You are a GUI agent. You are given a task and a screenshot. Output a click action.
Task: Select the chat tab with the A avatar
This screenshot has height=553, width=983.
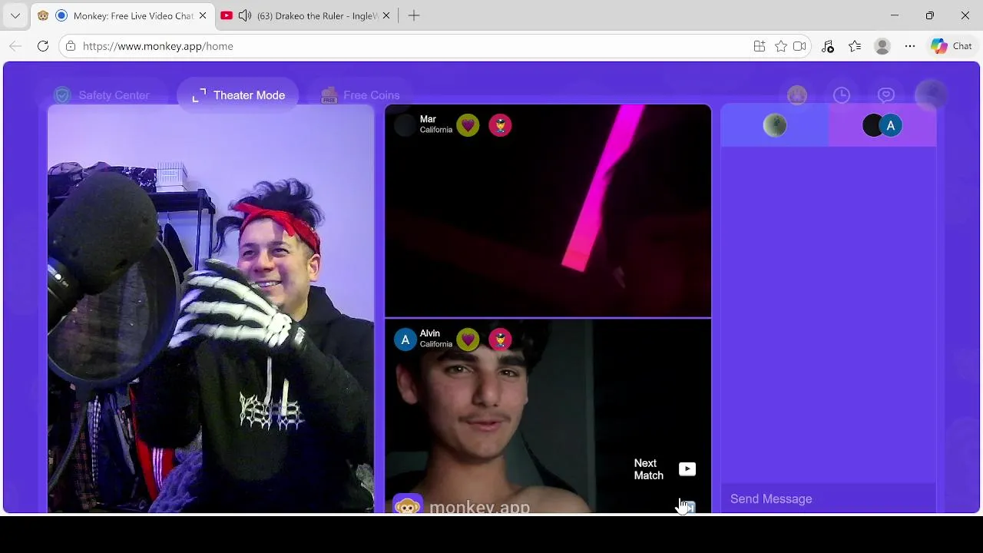tap(882, 126)
